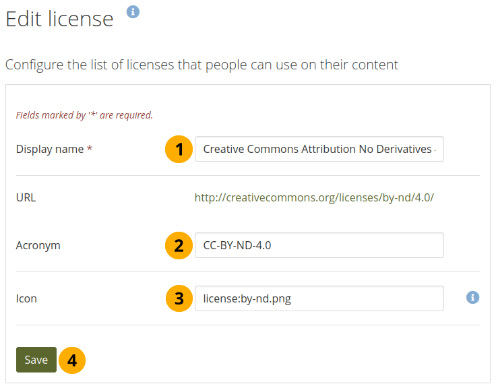Click the info icon next to Icon field
The width and height of the screenshot is (496, 388).
click(472, 297)
